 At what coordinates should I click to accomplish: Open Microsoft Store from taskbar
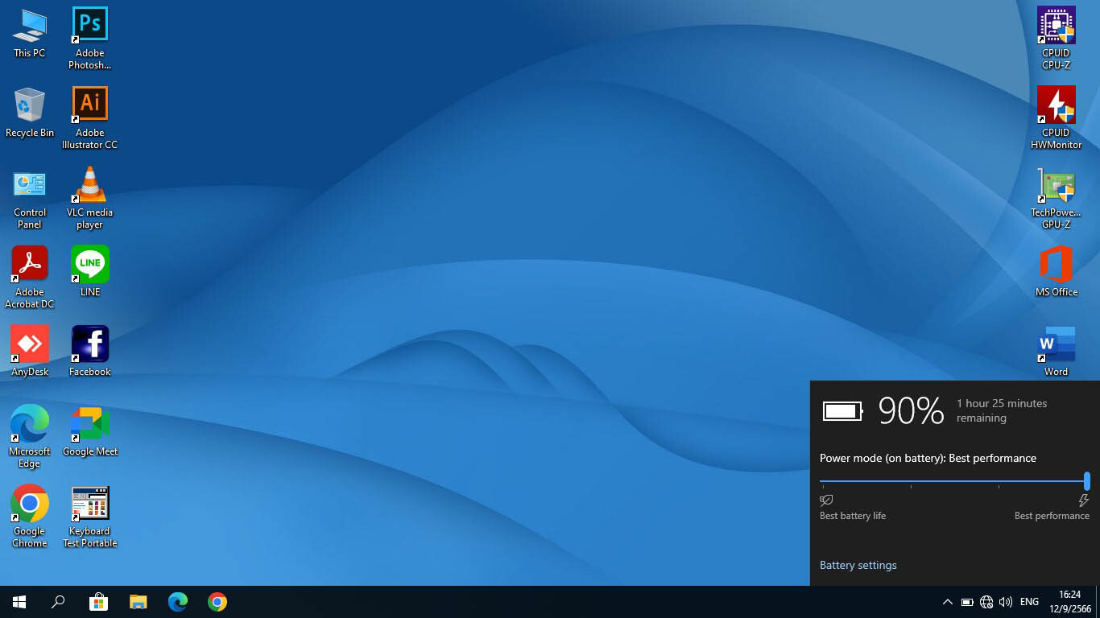[x=98, y=602]
